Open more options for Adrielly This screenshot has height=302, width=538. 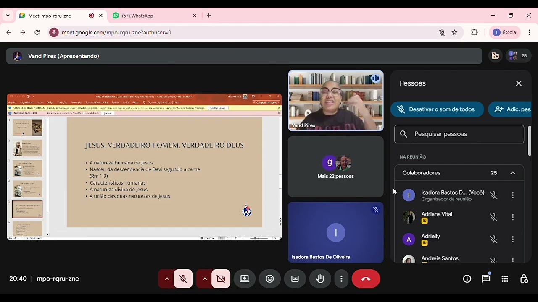pos(513,240)
